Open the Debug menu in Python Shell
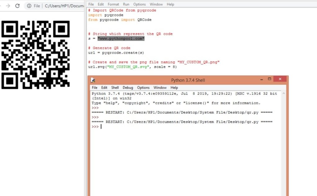This screenshot has width=317, height=196. [x=128, y=88]
